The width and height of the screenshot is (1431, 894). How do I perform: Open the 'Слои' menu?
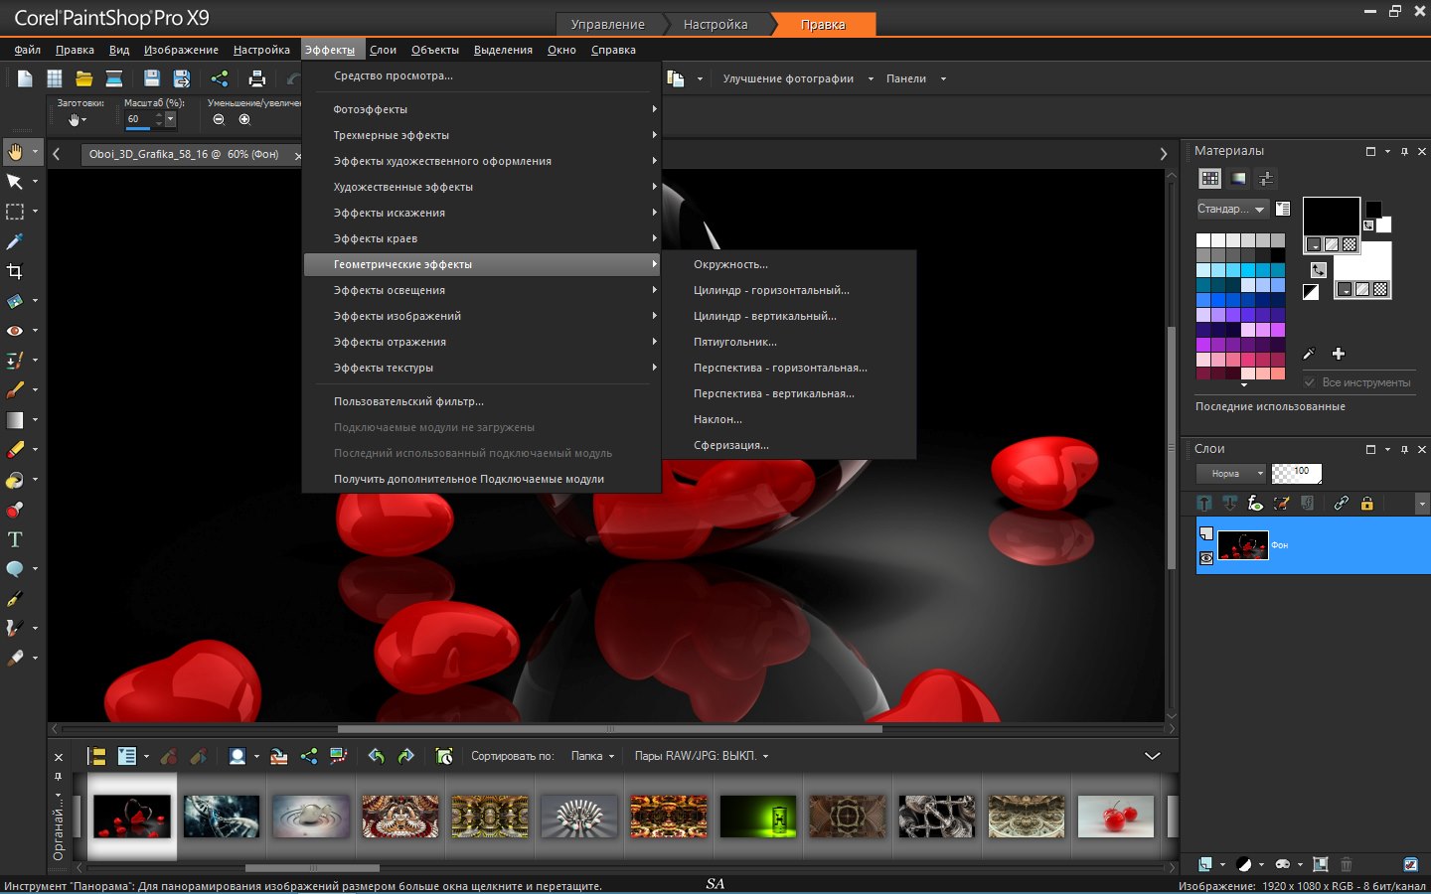[383, 50]
